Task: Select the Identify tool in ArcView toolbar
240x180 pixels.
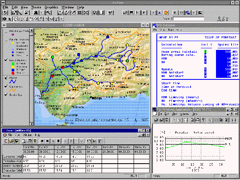Action: pos(4,19)
